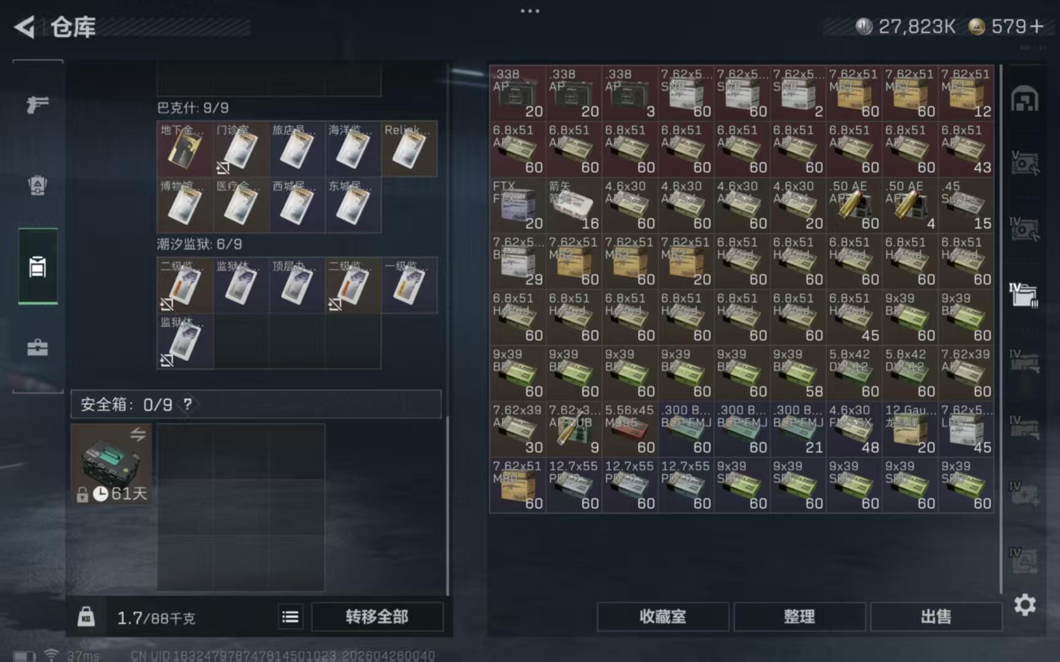Click the plus sign beside 579 gold
This screenshot has width=1060, height=662.
1037,26
